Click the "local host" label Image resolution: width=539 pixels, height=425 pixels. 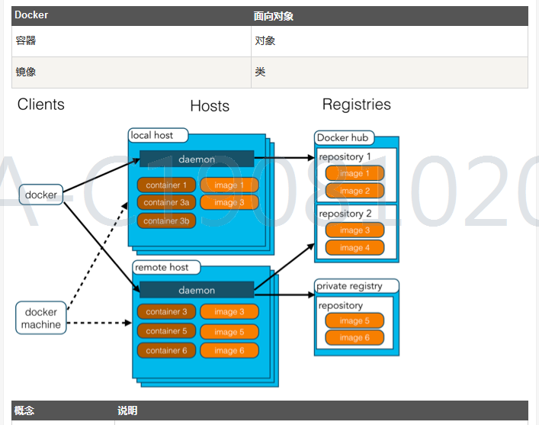pyautogui.click(x=158, y=135)
